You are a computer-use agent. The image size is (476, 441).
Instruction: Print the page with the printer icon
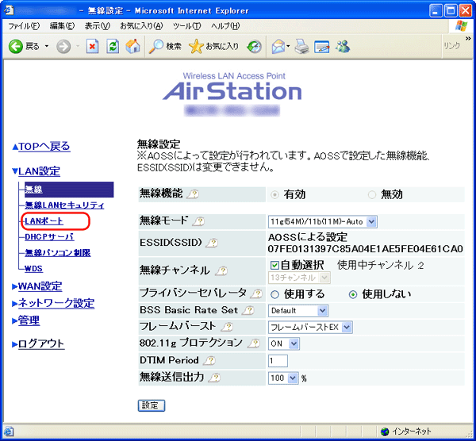click(x=301, y=47)
